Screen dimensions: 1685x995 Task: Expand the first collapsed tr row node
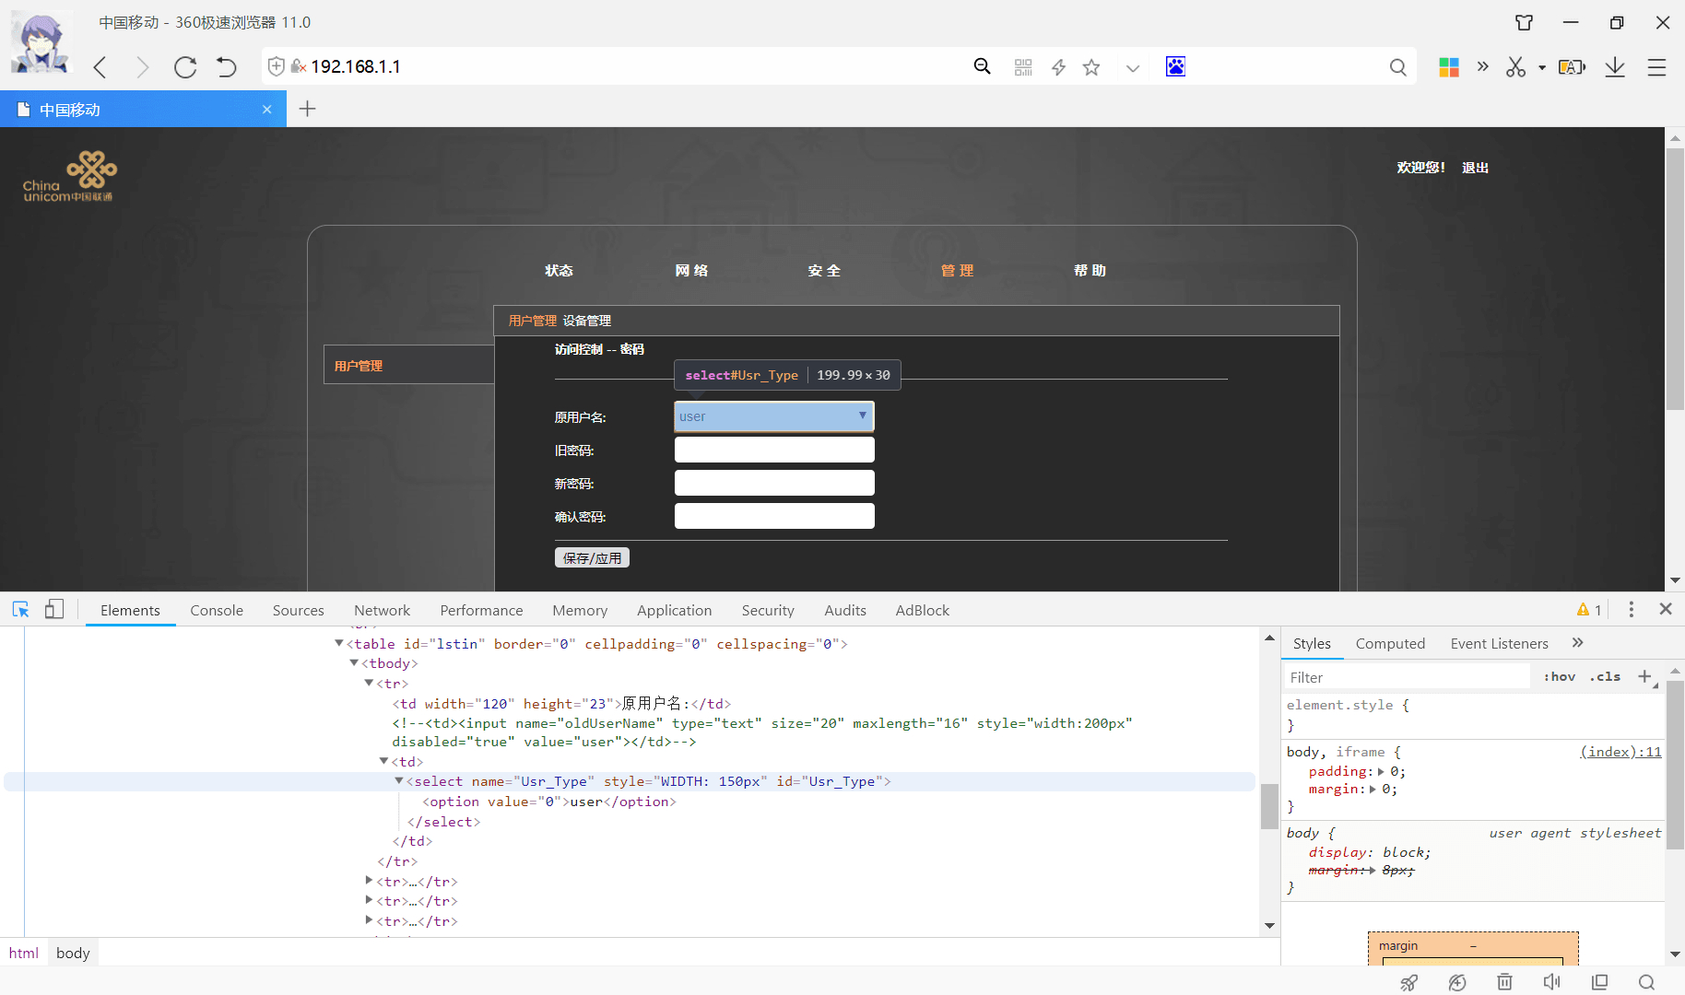tap(369, 882)
